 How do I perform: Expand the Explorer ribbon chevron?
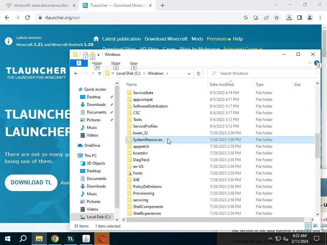point(310,63)
